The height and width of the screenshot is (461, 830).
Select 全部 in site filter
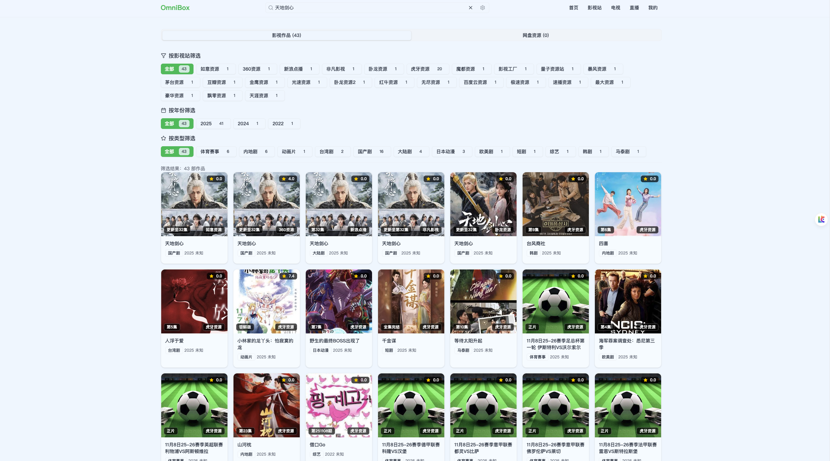point(177,69)
